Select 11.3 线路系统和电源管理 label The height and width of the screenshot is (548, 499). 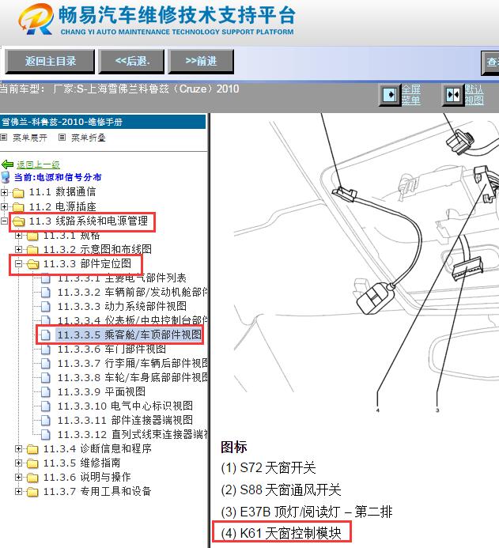pos(89,221)
